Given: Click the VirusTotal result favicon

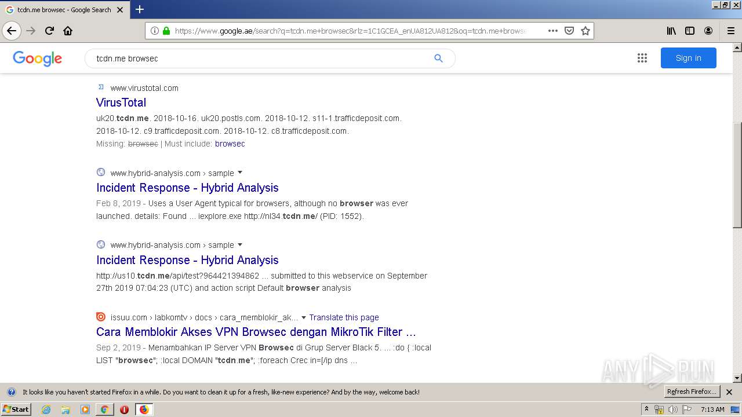Looking at the screenshot, I should [x=101, y=87].
